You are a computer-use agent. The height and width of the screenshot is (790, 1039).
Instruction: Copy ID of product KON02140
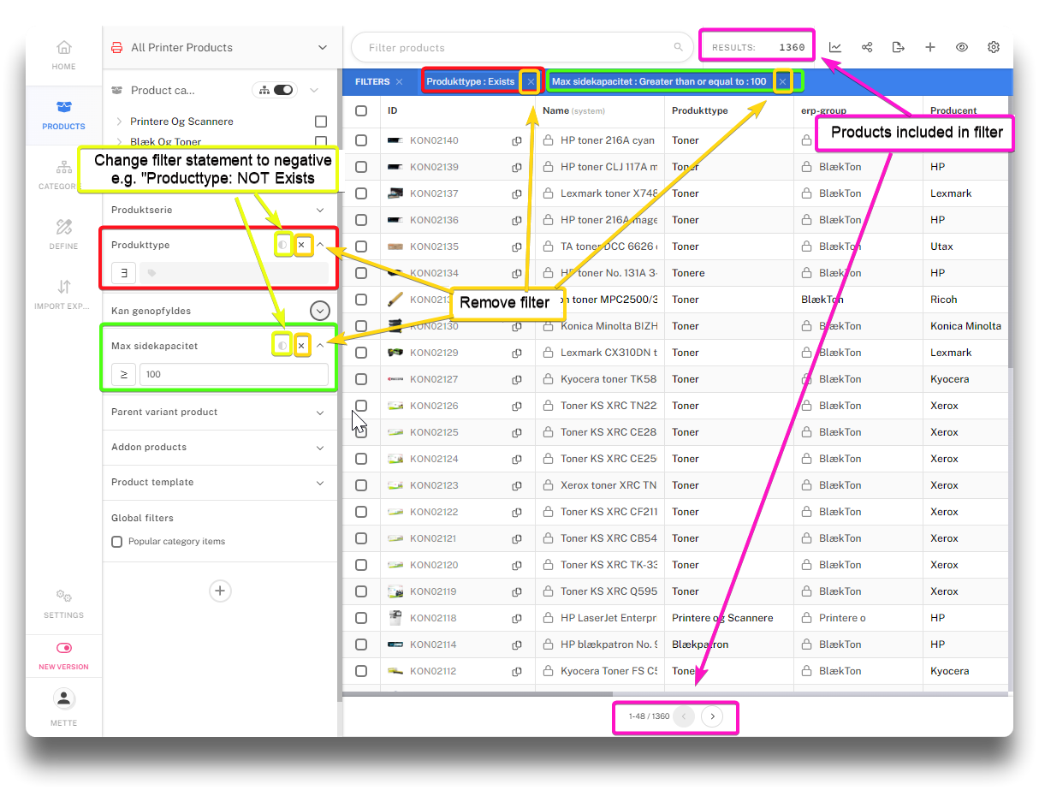(517, 140)
